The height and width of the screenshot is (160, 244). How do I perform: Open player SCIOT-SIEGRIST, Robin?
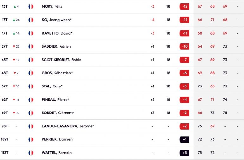(x=61, y=60)
